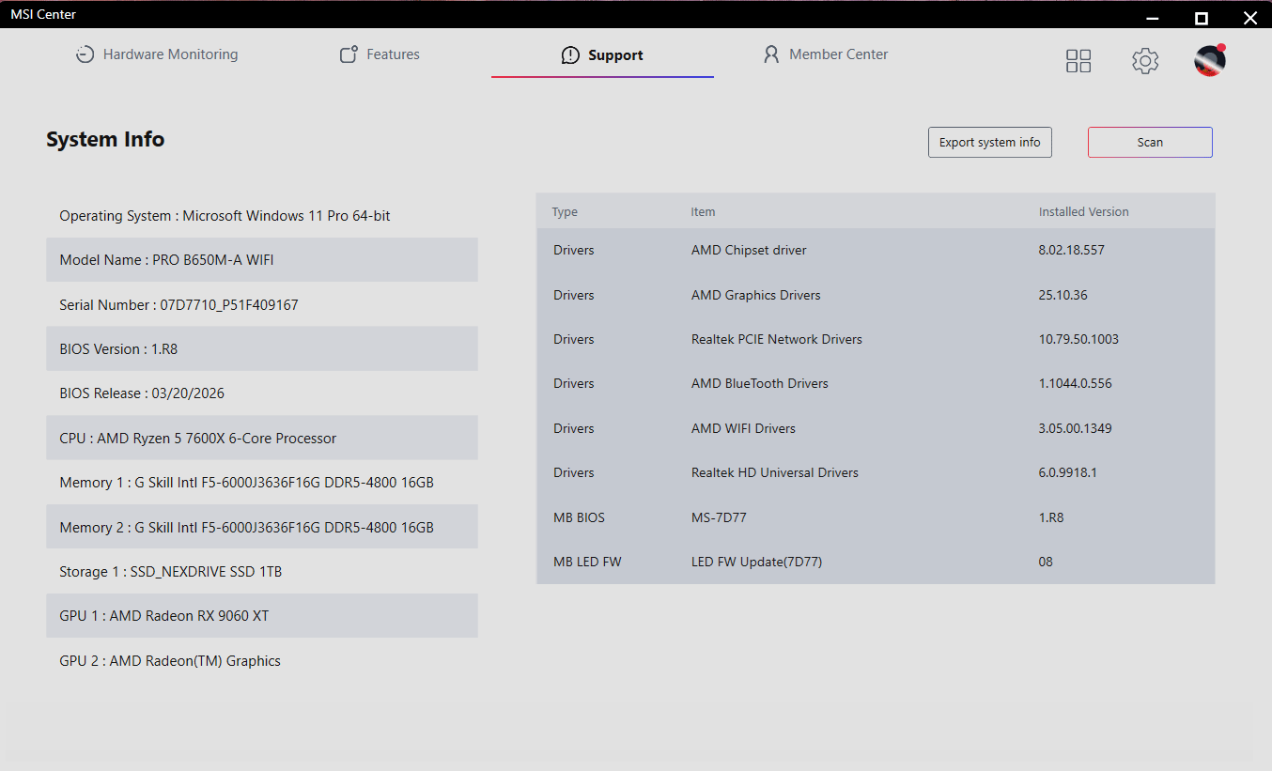Click the GPU 1 Radeon RX 9060 XT line

coord(262,616)
